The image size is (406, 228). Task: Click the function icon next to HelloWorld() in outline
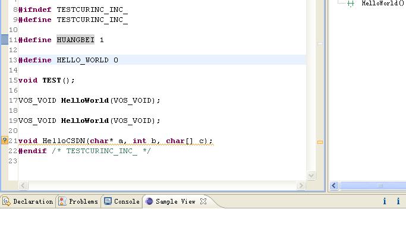[x=351, y=4]
